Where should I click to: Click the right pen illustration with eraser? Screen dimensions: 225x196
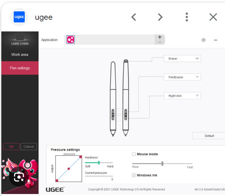tap(126, 98)
